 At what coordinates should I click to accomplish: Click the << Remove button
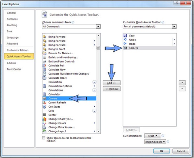[x=112, y=89]
